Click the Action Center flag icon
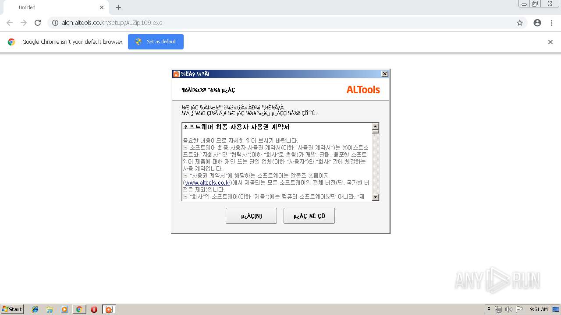Image resolution: width=561 pixels, height=315 pixels. tap(519, 309)
